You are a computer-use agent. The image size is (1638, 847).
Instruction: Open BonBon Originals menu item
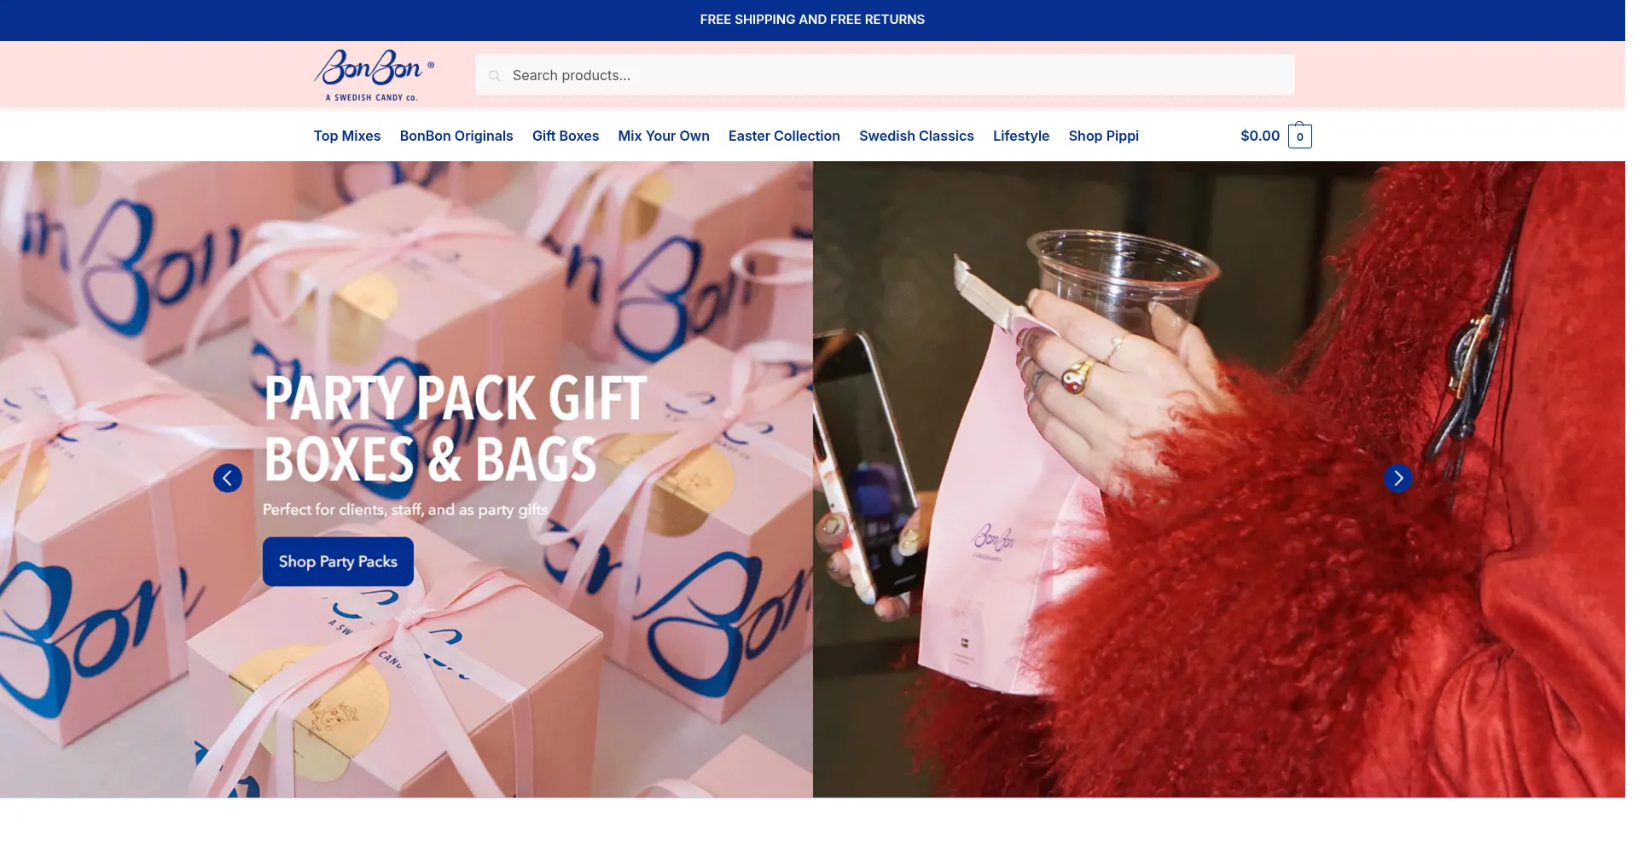tap(456, 136)
